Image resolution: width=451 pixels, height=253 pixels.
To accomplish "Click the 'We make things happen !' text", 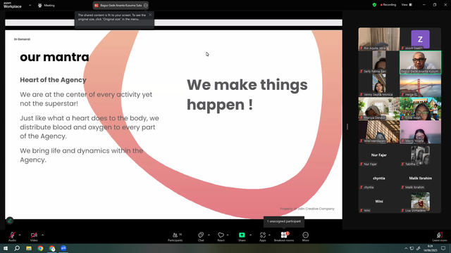I will tap(247, 95).
